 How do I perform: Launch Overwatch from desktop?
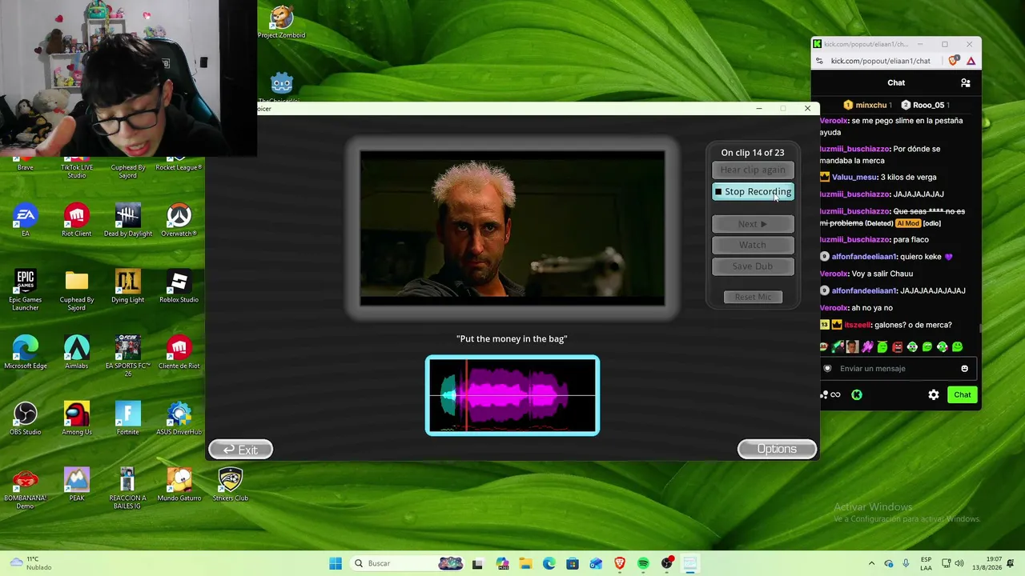(x=179, y=220)
